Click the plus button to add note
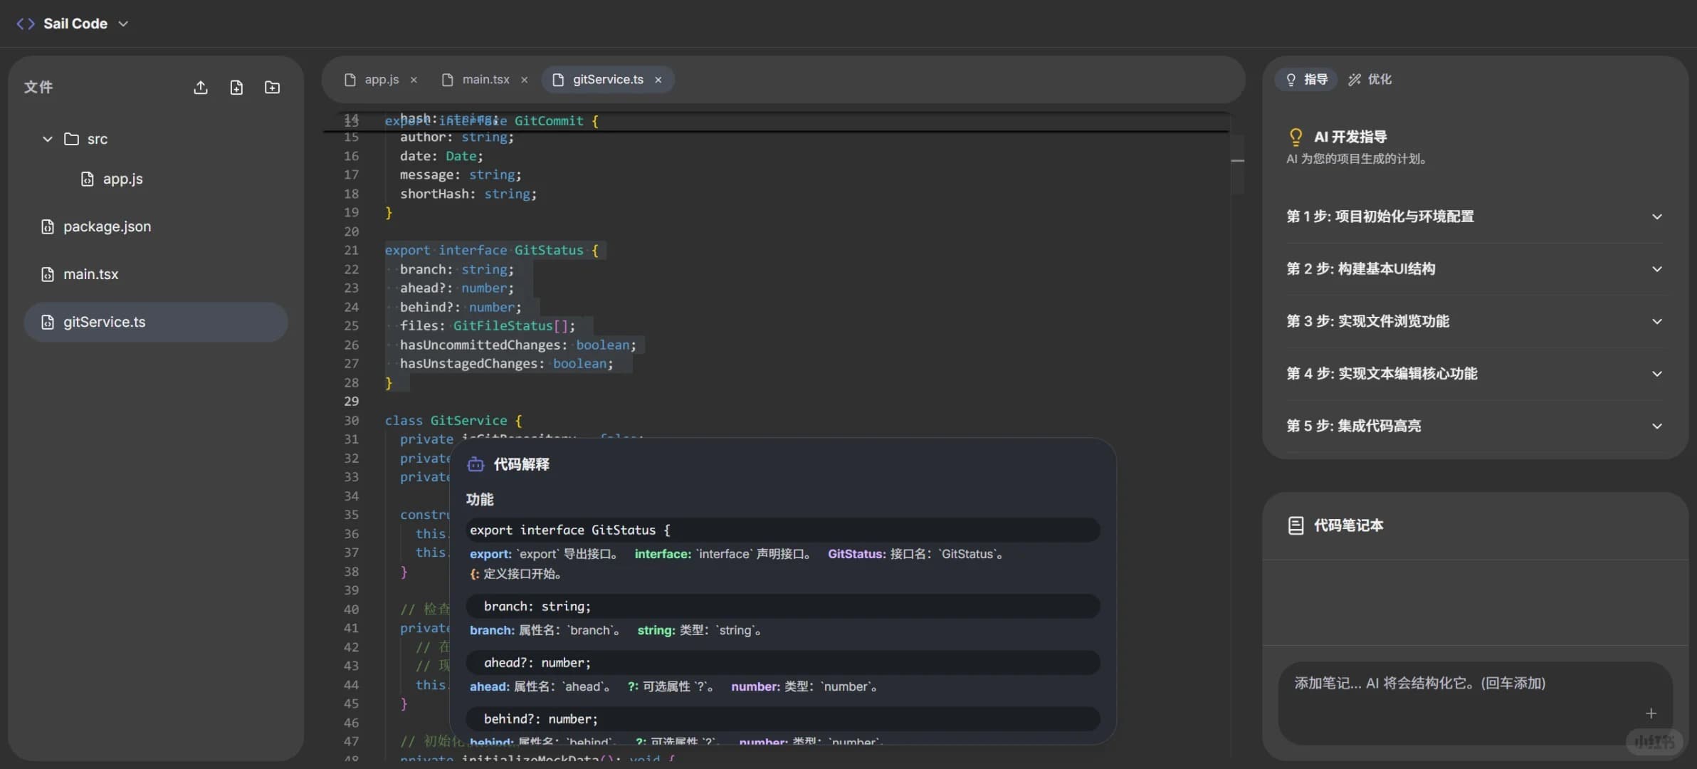The image size is (1697, 769). click(x=1651, y=713)
